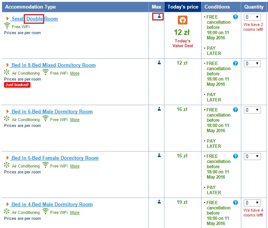Click 16 zł price of 6-Bed Female Dormitory

[x=182, y=156]
